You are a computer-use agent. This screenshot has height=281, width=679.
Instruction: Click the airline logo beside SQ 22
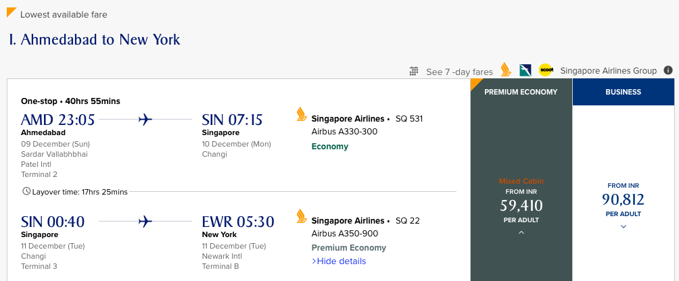pos(302,216)
